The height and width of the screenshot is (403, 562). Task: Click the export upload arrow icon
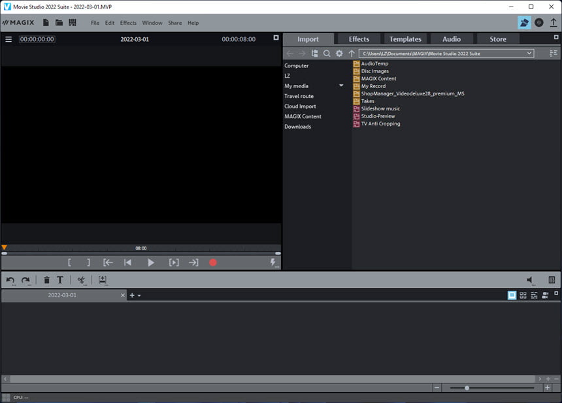(554, 23)
